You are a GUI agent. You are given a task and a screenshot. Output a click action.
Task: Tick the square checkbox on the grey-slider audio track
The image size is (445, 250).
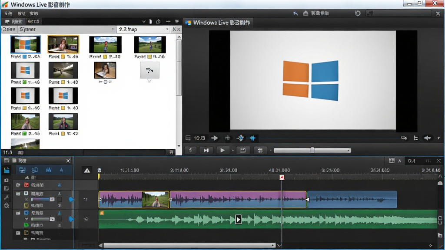pyautogui.click(x=60, y=219)
